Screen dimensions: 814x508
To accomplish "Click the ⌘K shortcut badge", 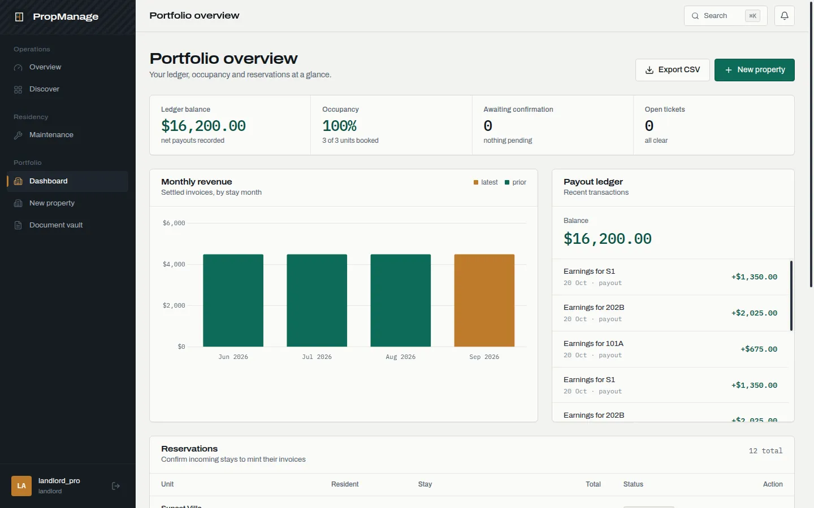I will [x=752, y=16].
